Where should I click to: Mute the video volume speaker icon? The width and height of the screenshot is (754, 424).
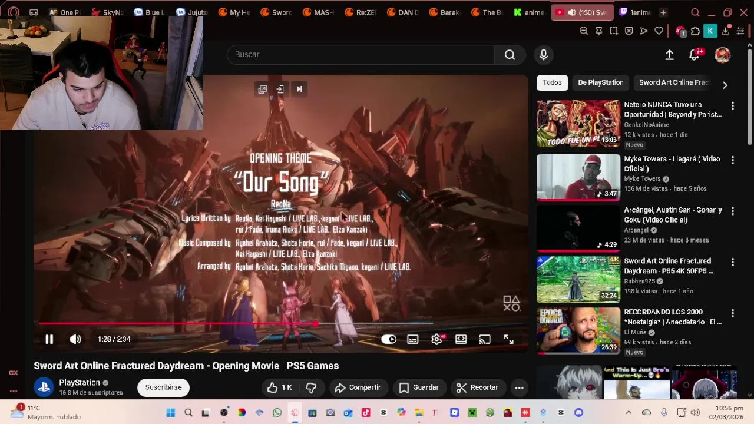tap(75, 339)
